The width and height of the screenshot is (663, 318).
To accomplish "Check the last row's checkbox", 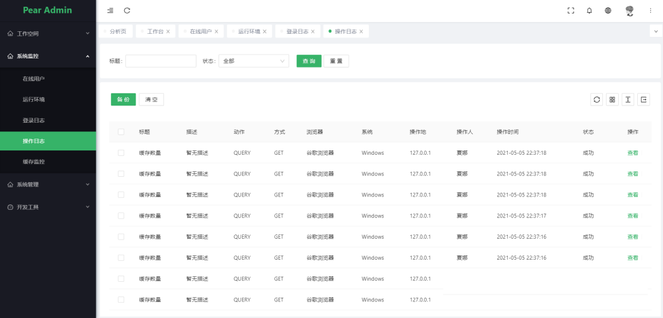I will (x=121, y=300).
